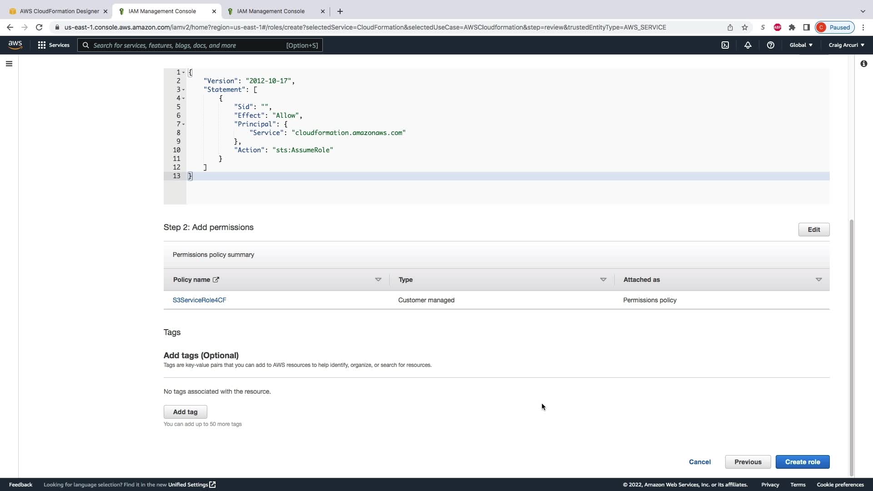The width and height of the screenshot is (873, 491).
Task: Open AWS CloudShell icon in the header
Action: point(725,45)
